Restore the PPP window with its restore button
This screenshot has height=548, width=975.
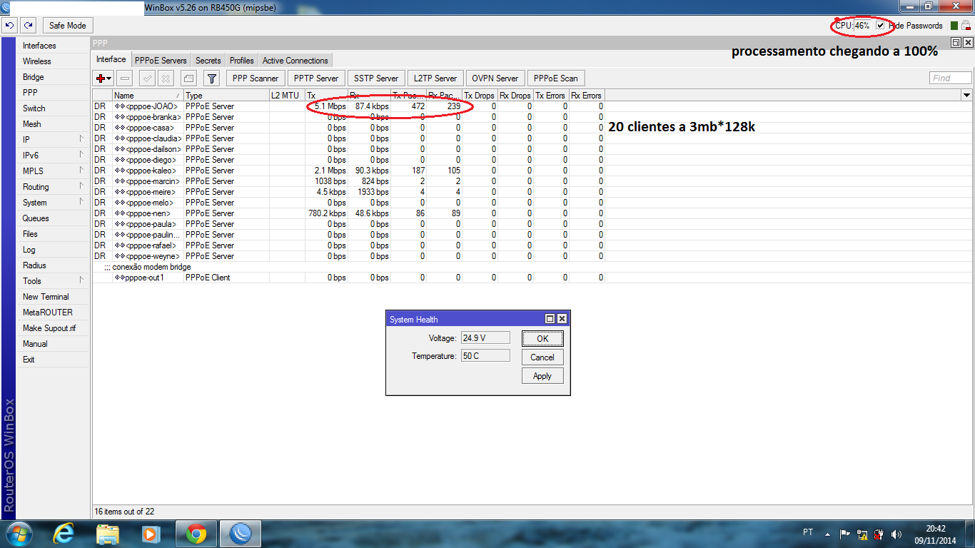point(956,43)
